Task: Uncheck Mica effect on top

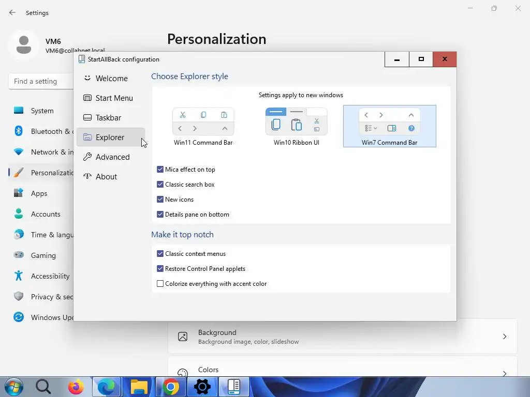Action: click(160, 170)
